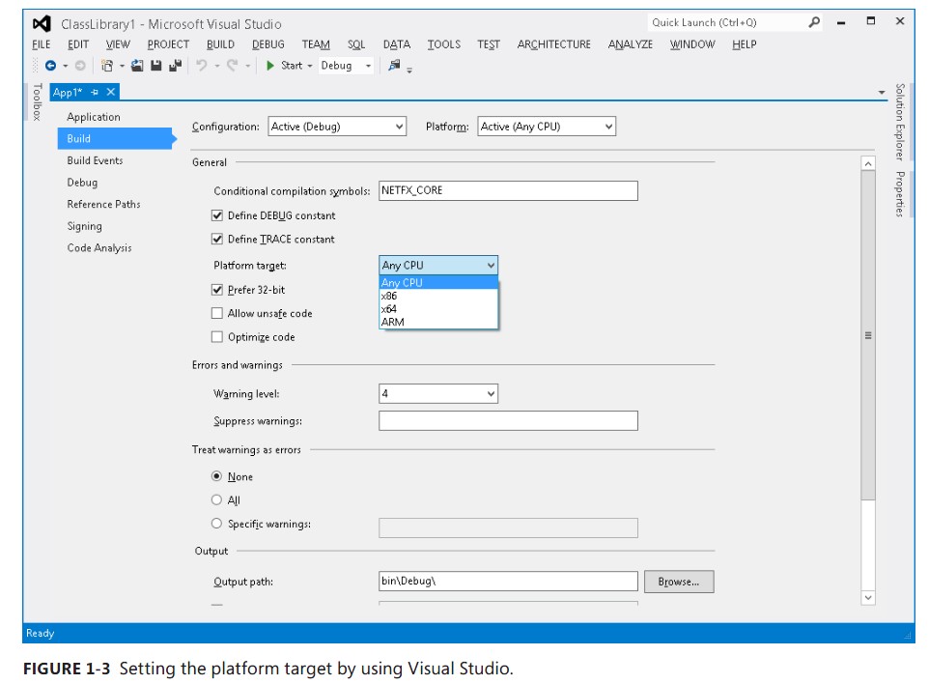Enable Allow unsafe code checkbox

pyautogui.click(x=217, y=314)
